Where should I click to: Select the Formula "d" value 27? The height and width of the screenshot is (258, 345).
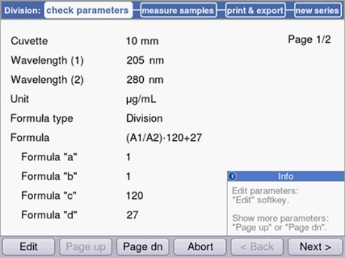pos(132,215)
